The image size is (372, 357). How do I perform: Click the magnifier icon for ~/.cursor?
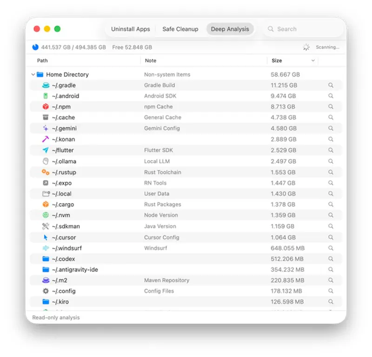(x=331, y=237)
